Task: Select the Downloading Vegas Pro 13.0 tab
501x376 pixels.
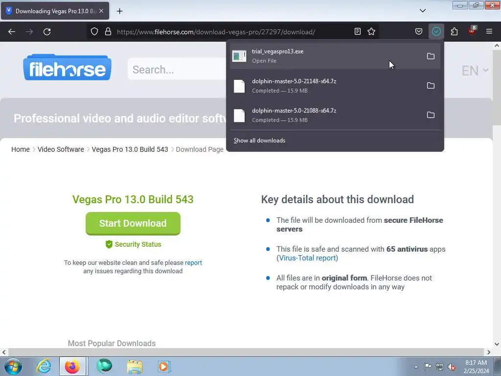Action: (55, 11)
